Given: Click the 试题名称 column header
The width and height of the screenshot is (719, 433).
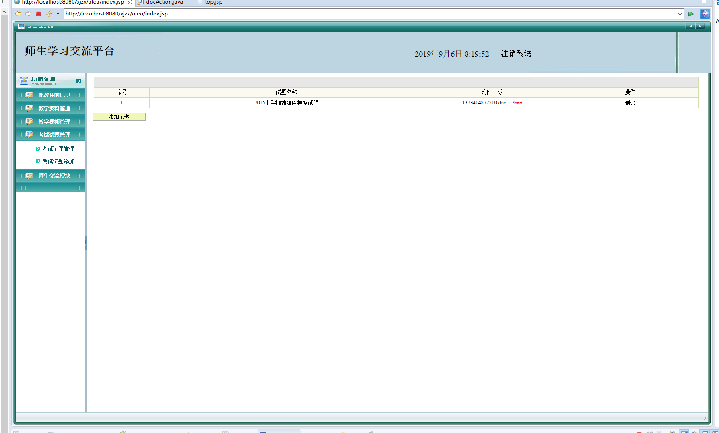Looking at the screenshot, I should click(287, 92).
